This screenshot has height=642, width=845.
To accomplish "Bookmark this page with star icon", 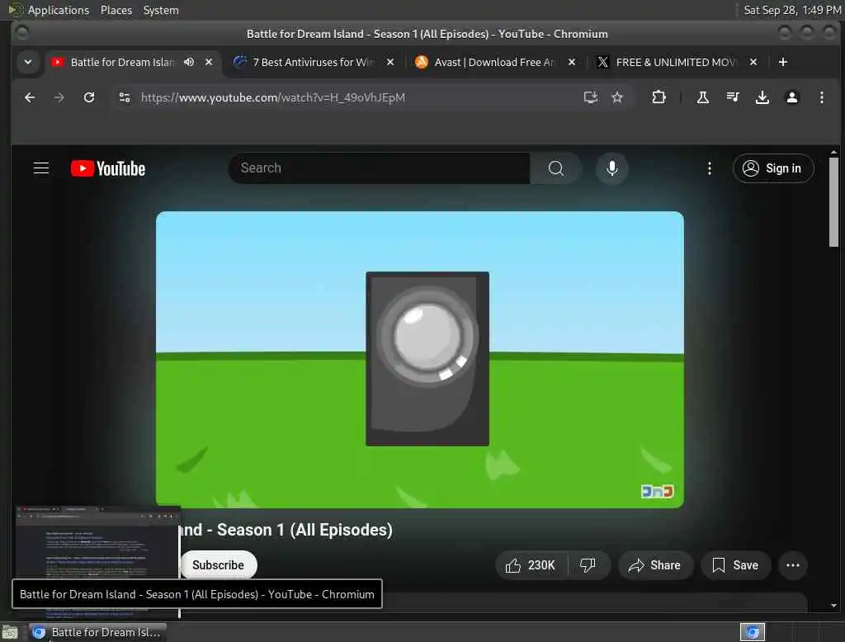I will click(617, 97).
